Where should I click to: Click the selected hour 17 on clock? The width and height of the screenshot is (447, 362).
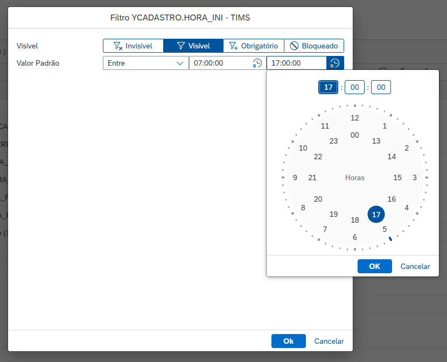376,215
